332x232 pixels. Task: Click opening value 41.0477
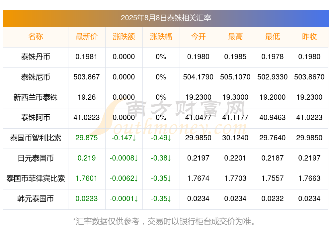point(198,117)
